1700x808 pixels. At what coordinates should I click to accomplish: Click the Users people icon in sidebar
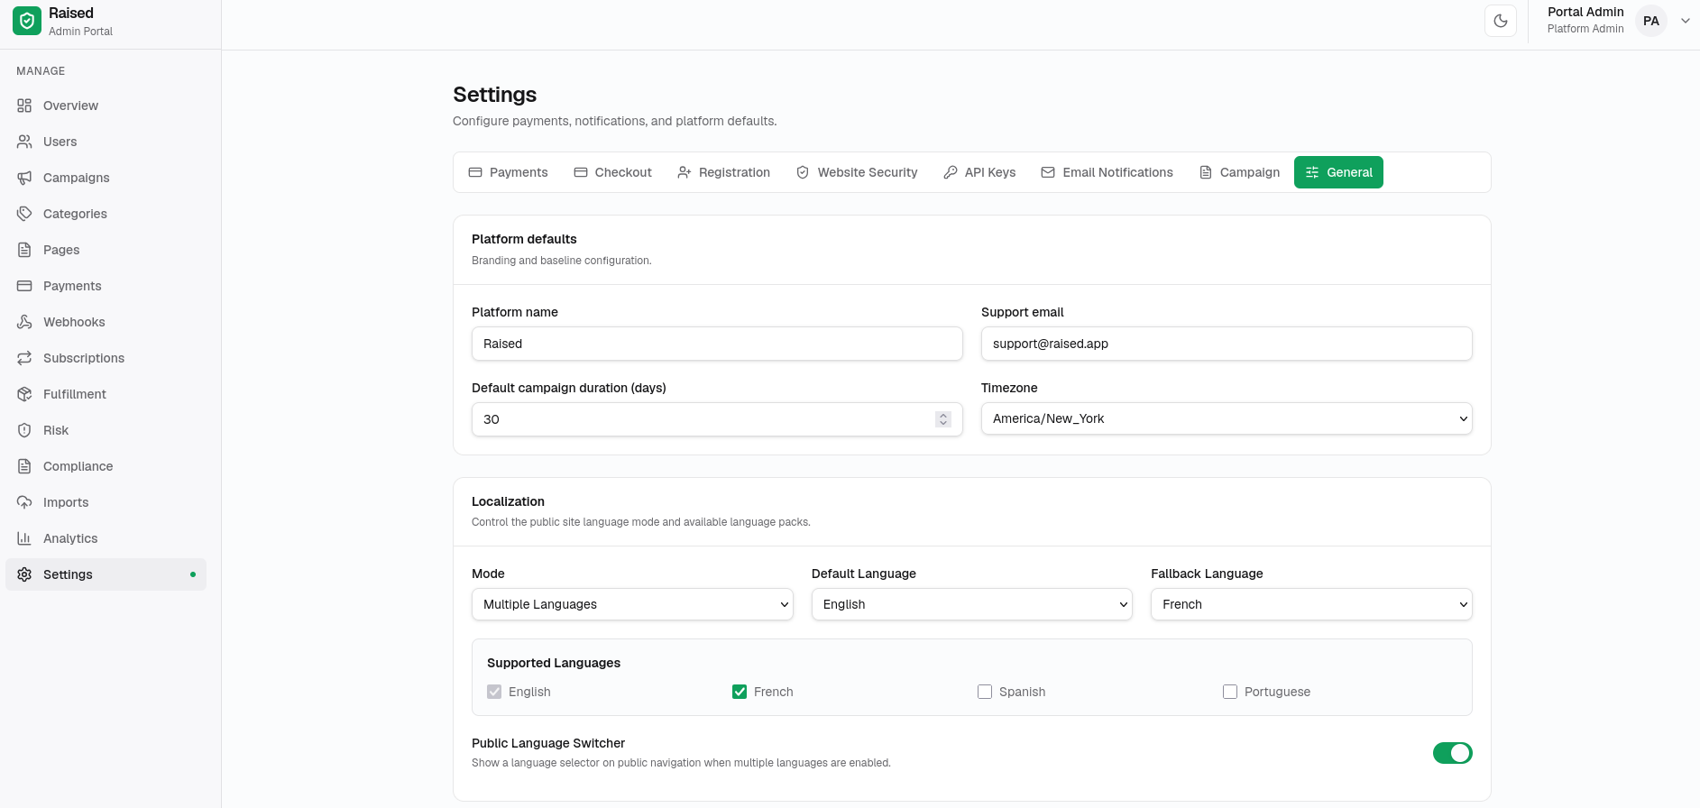24,142
